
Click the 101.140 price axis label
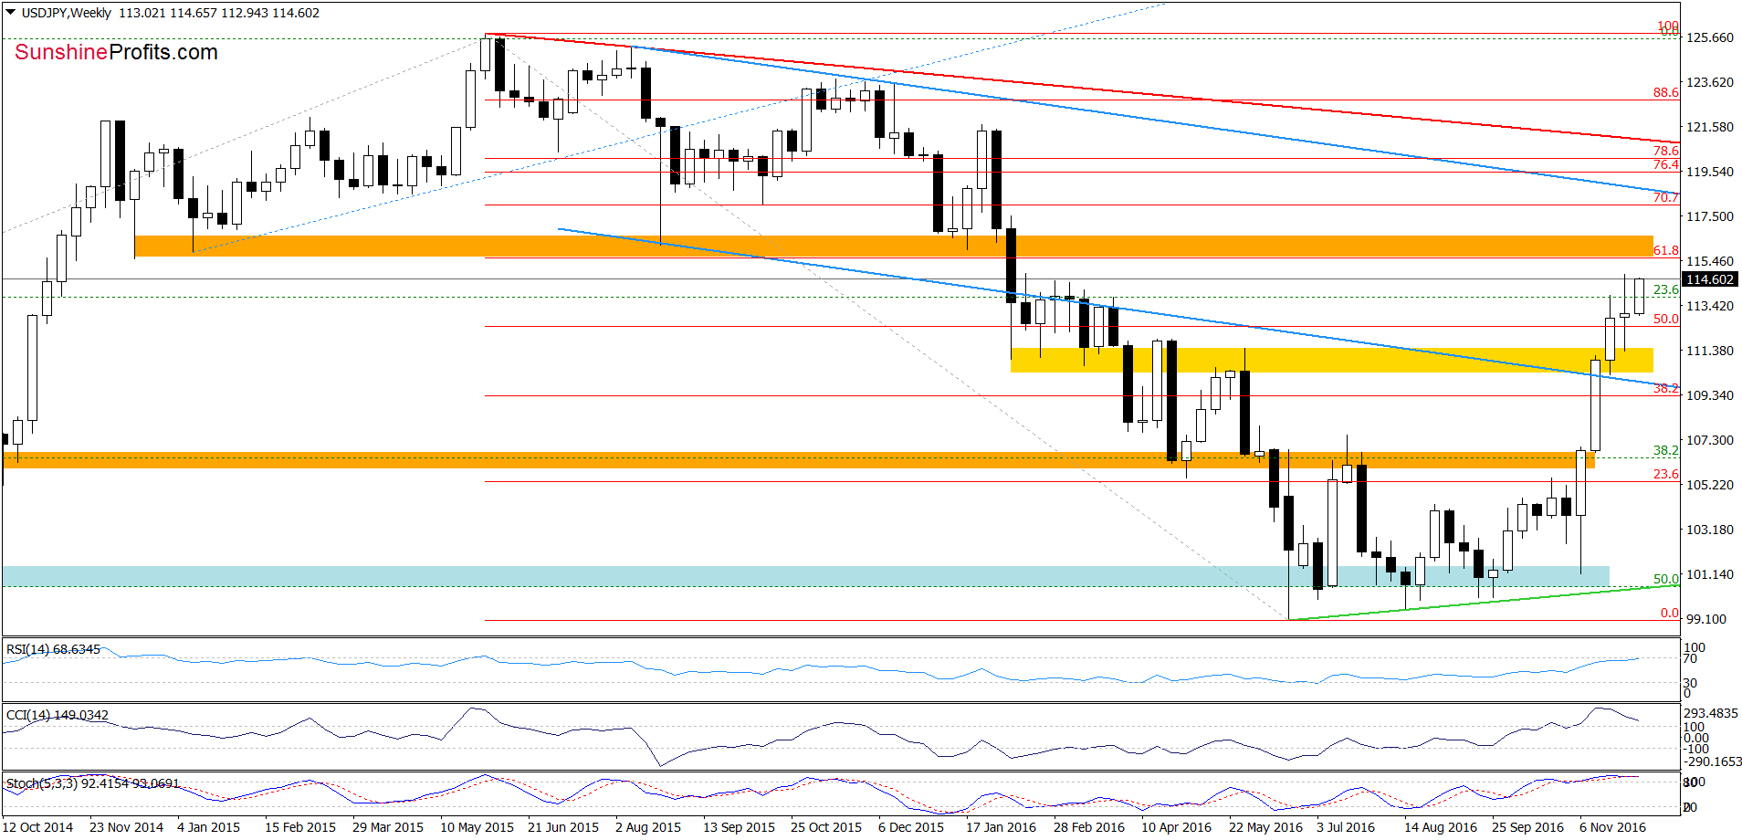[x=1709, y=574]
